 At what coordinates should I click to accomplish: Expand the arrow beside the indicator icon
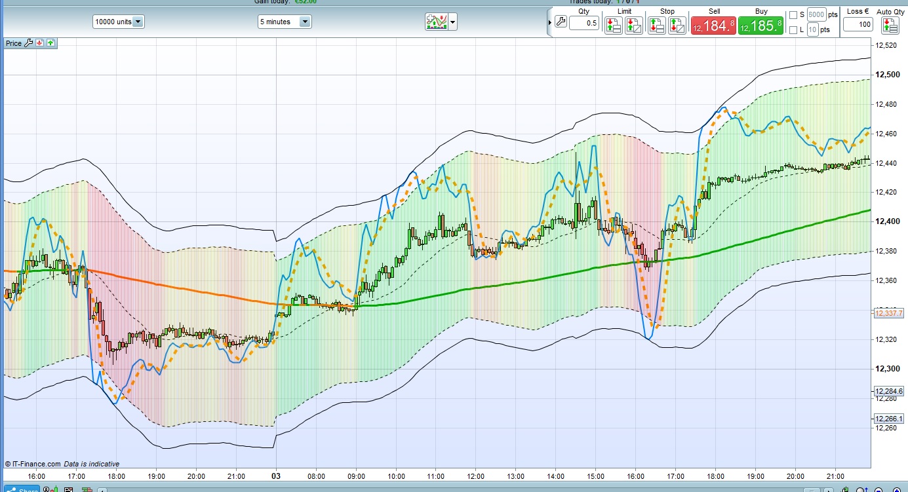(453, 22)
